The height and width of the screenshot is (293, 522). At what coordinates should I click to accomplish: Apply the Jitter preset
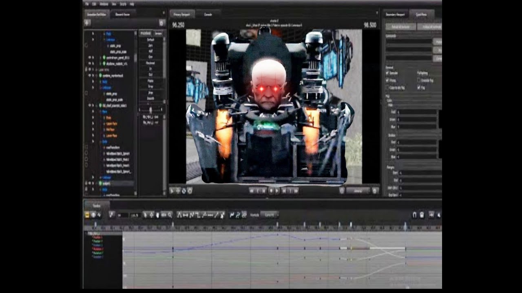pyautogui.click(x=150, y=92)
